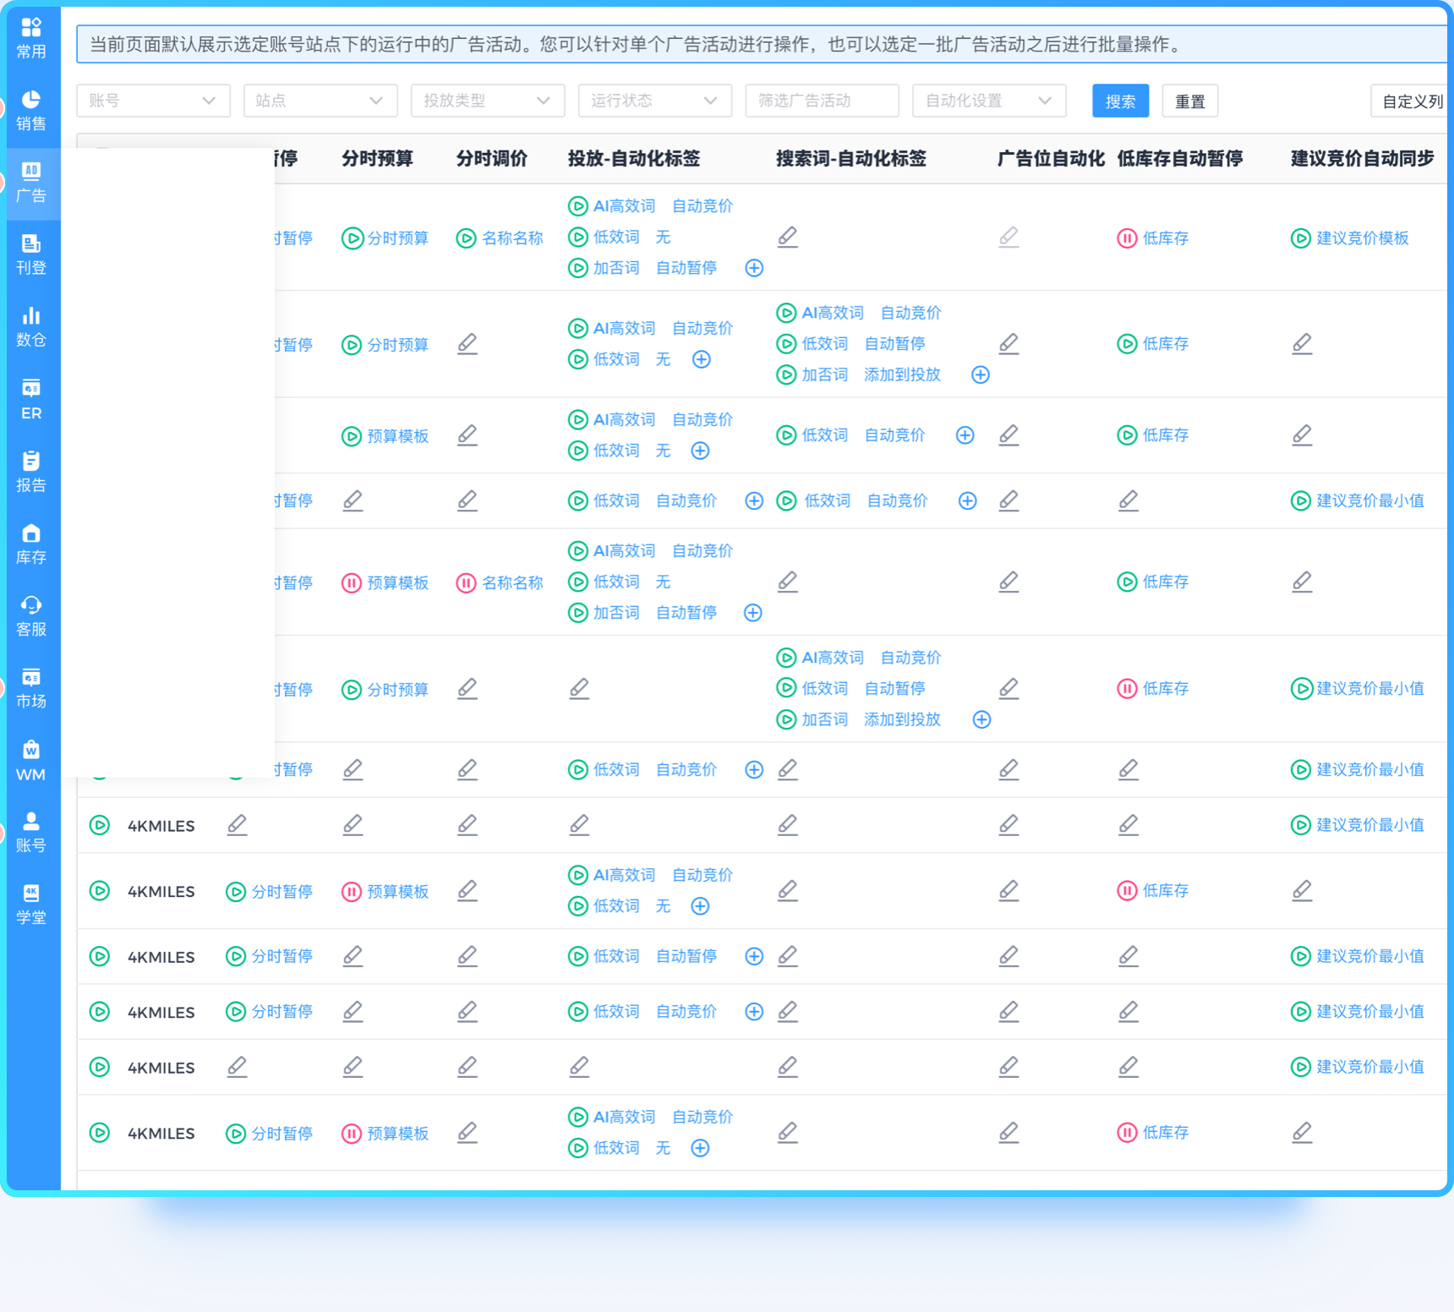Click the 搜索 button
The image size is (1454, 1312).
click(1120, 101)
